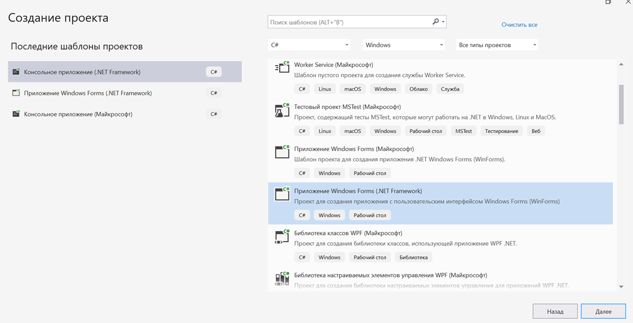Viewport: 633px width, 323px height.
Task: Click the 'Очистить все' link
Action: 519,25
